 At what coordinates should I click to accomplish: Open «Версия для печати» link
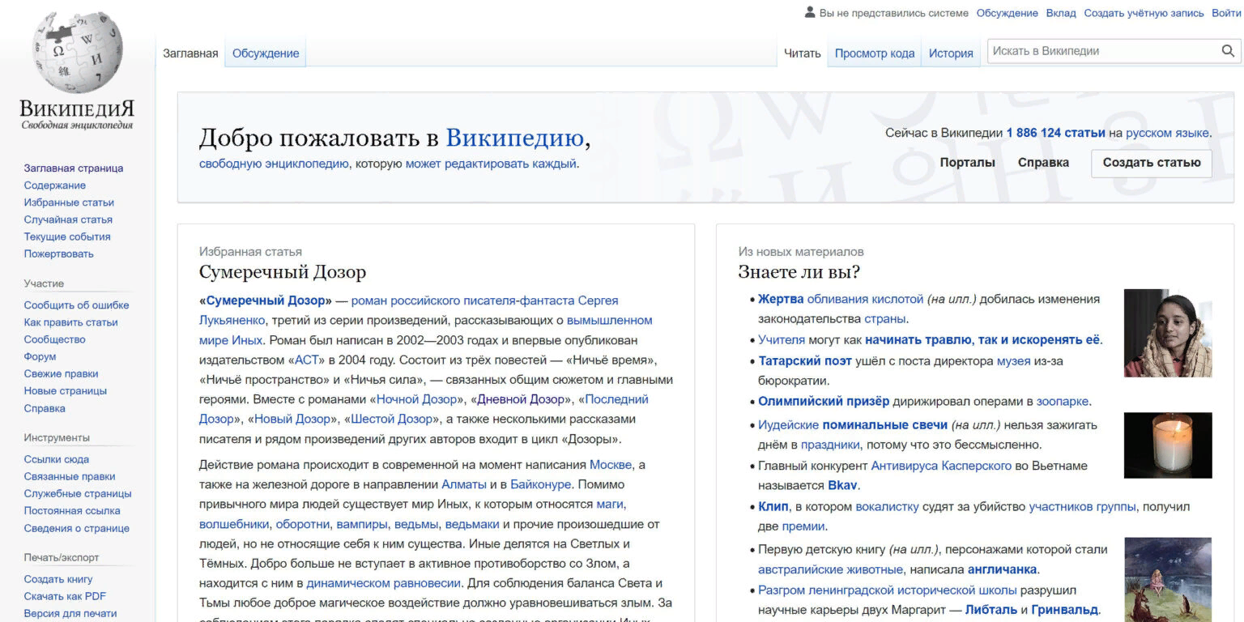coord(70,613)
